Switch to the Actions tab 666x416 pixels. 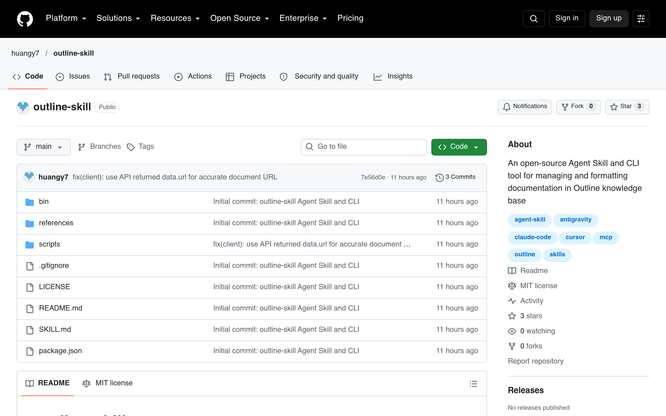click(193, 76)
